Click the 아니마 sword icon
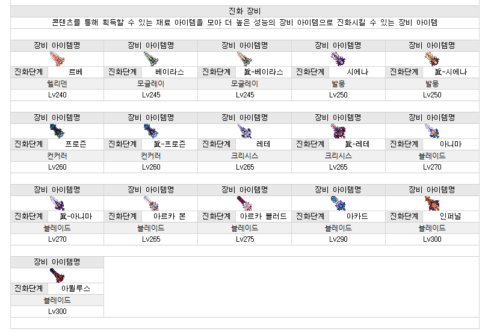 click(431, 131)
